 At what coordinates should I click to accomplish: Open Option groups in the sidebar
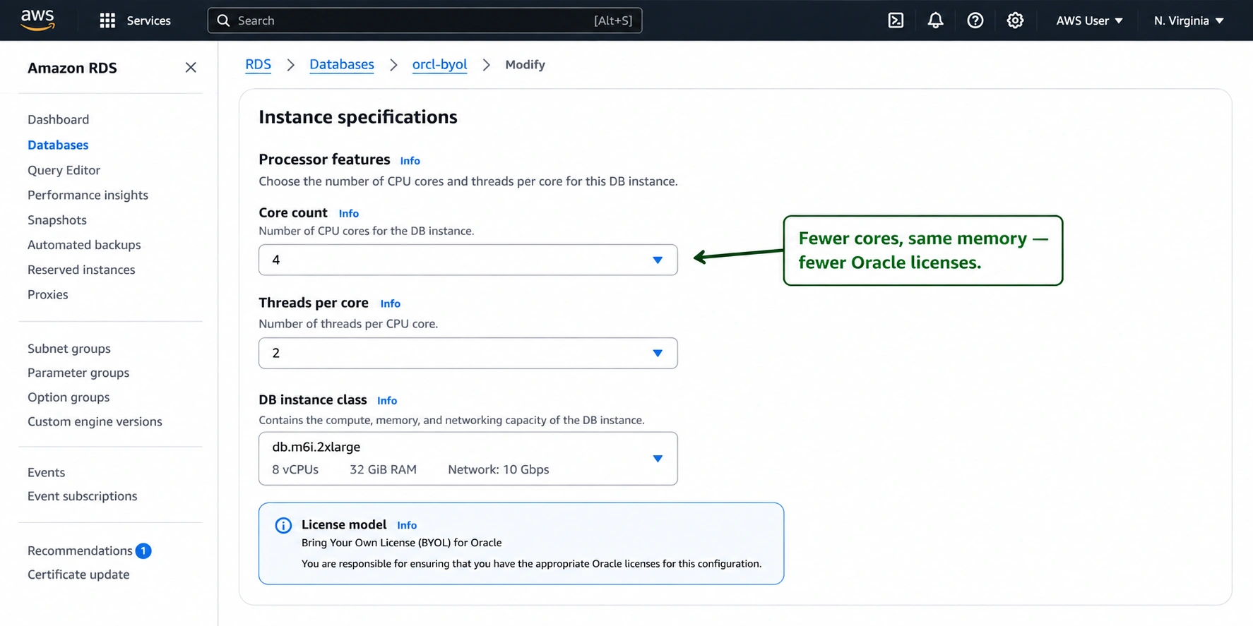point(69,397)
